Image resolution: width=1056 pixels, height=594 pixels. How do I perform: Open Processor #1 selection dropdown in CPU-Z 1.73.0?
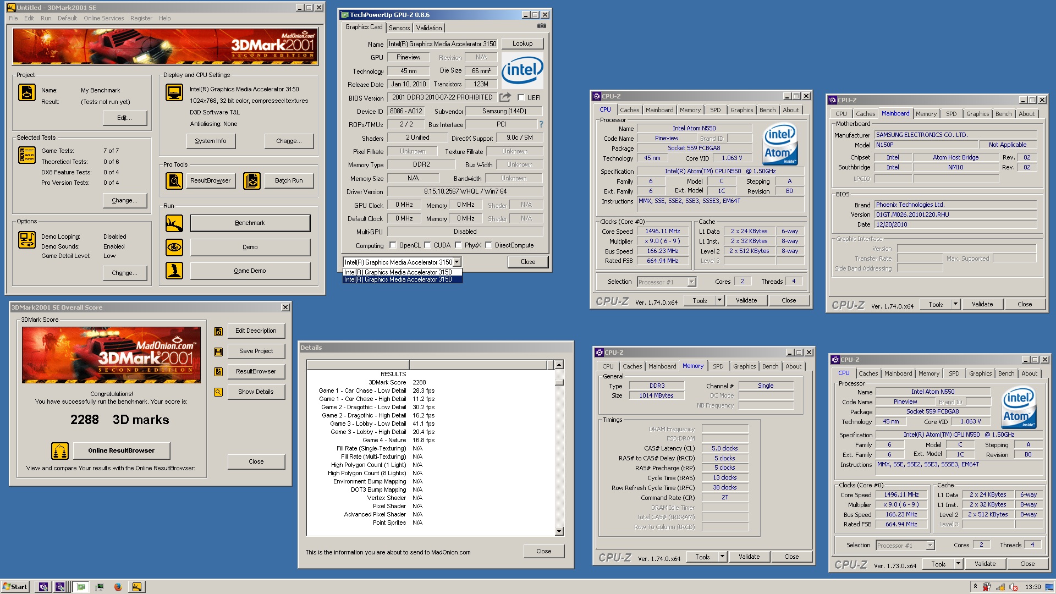[x=931, y=546]
